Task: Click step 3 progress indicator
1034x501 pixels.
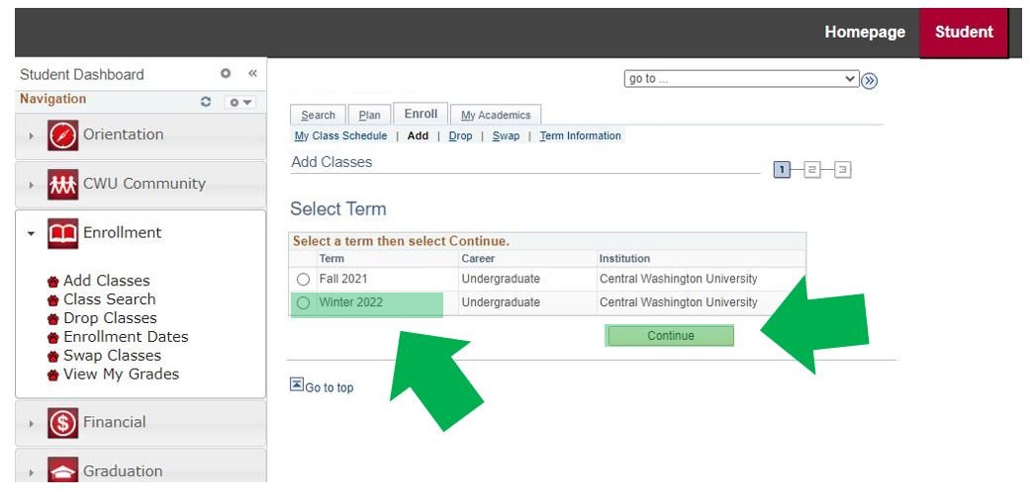Action: (842, 170)
